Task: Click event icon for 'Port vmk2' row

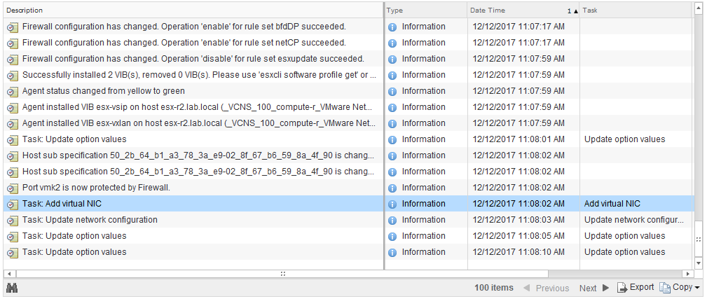Action: 12,188
